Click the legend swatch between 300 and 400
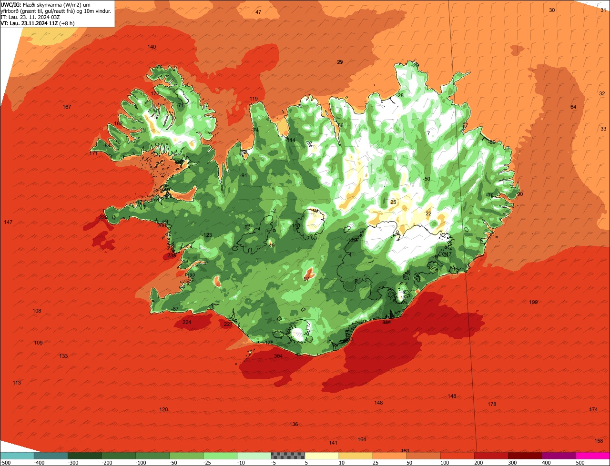610x466 pixels. 525,456
